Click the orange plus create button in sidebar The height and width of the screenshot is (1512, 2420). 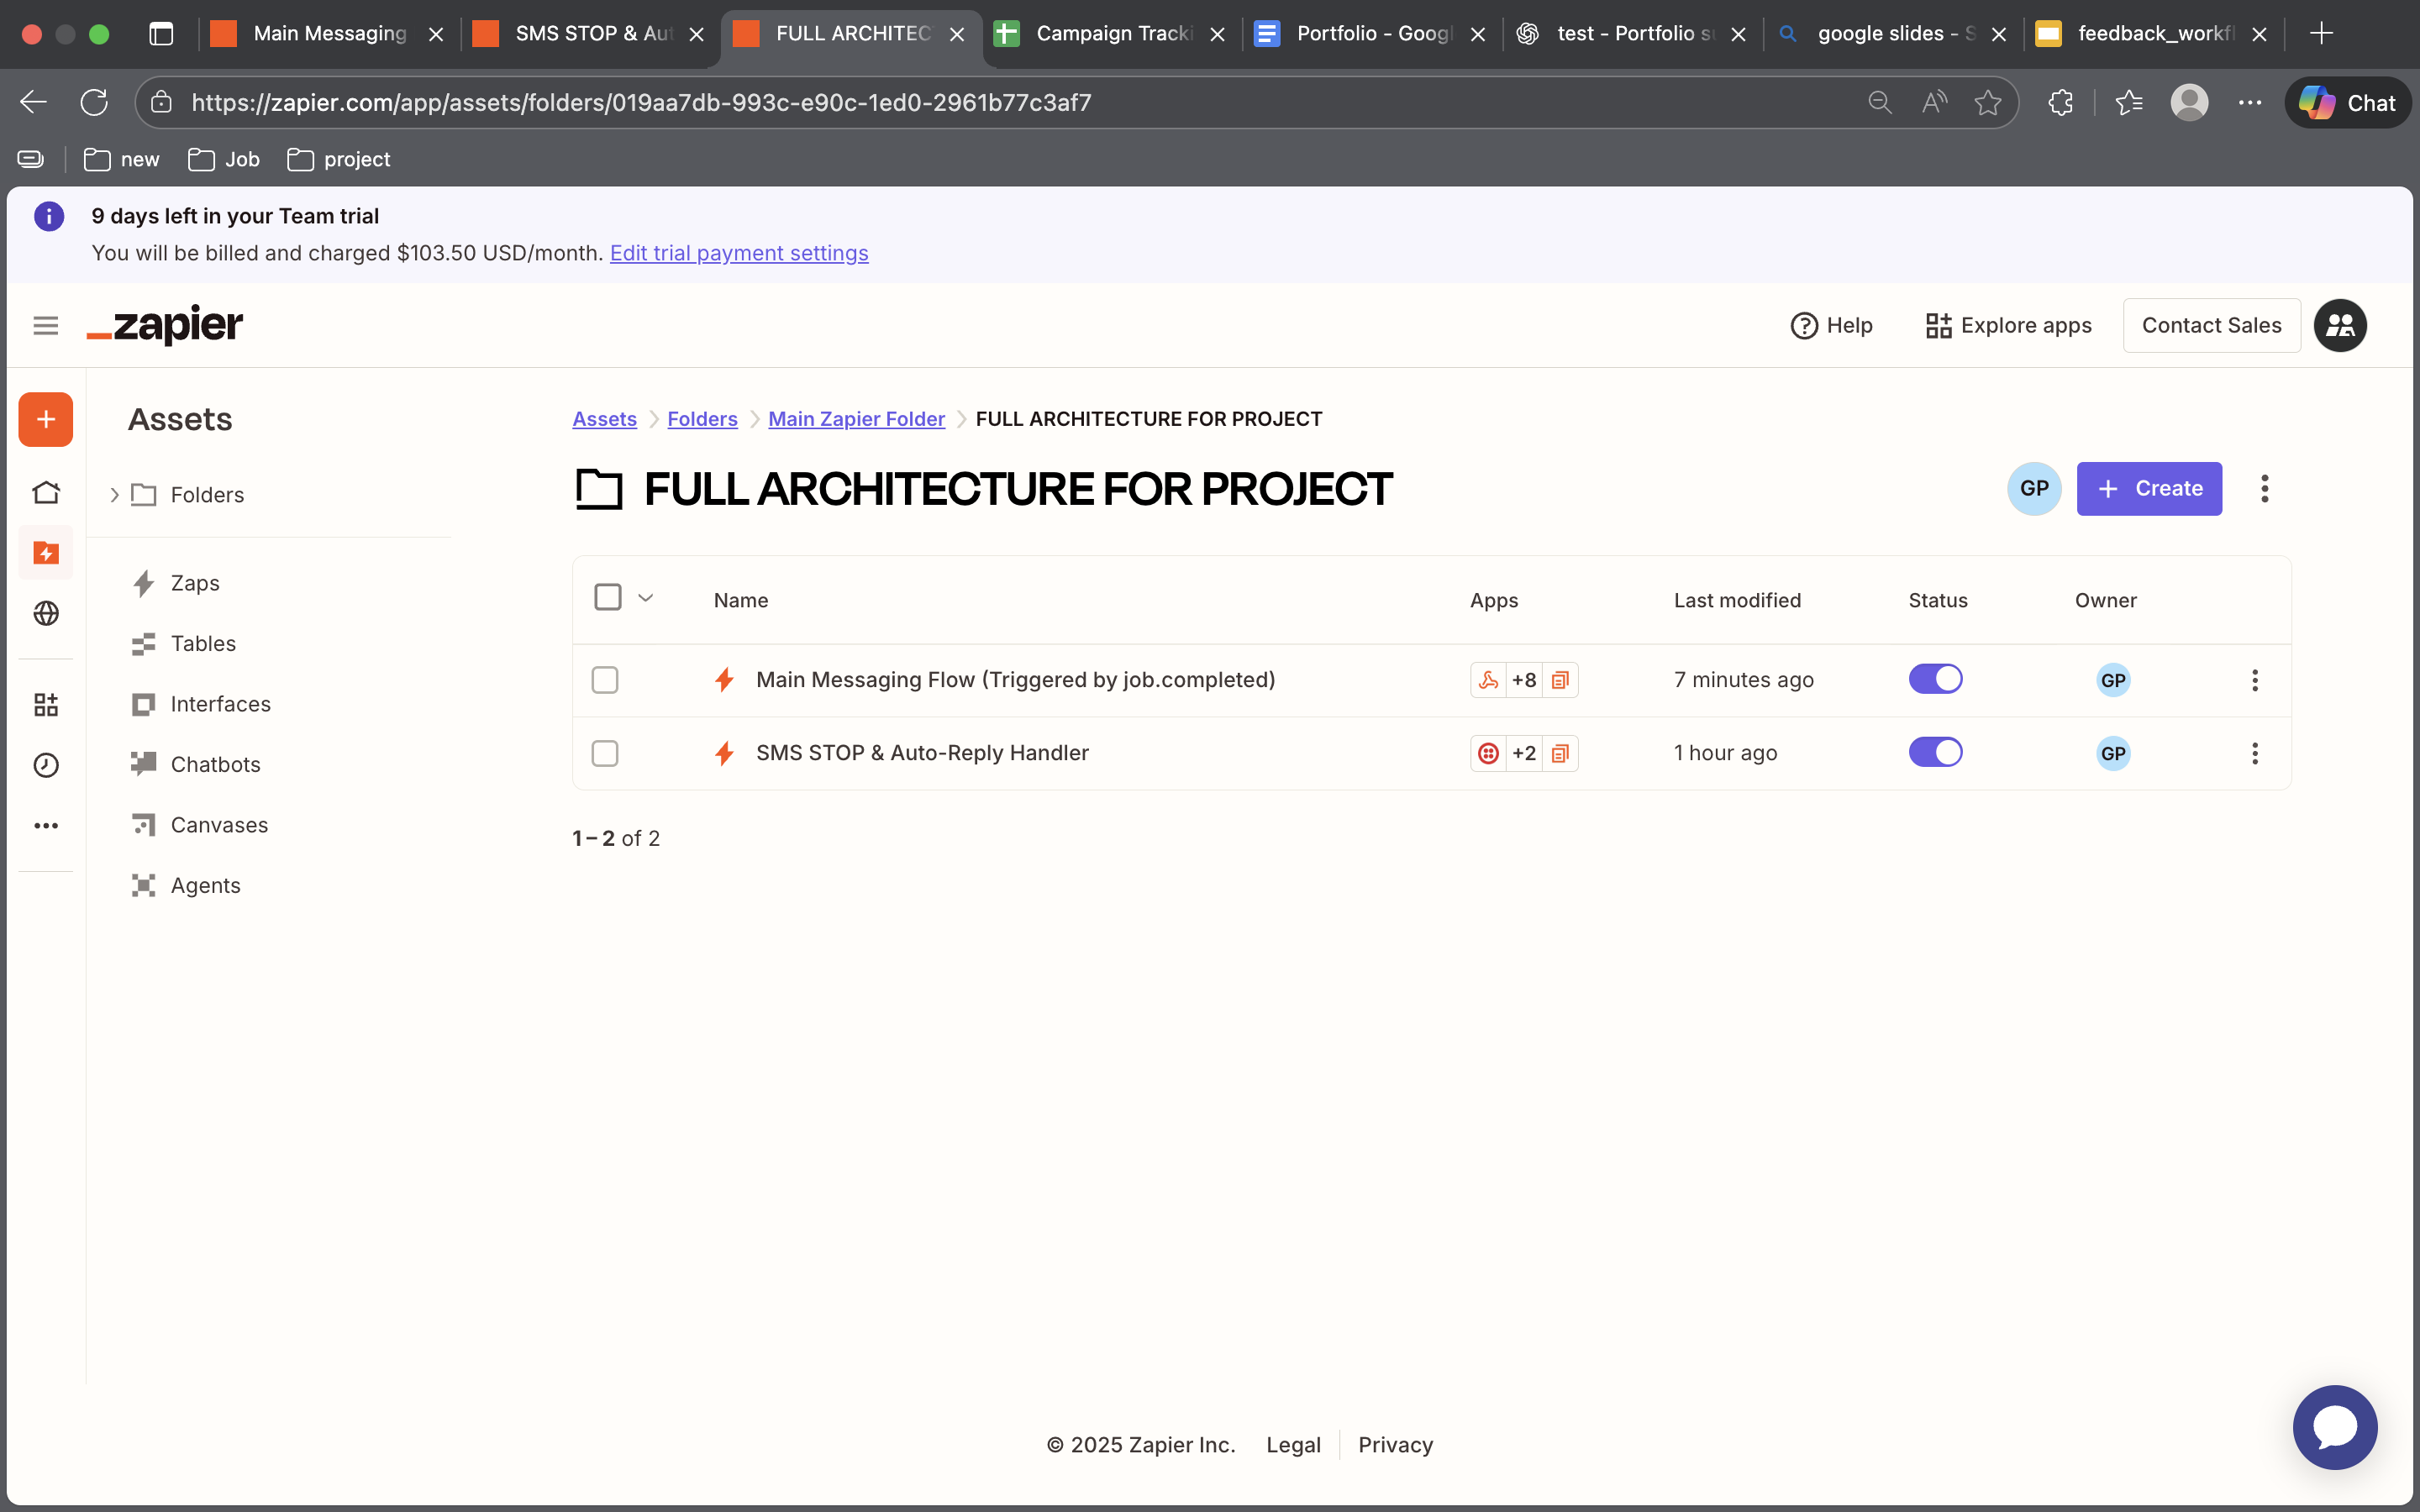(46, 419)
